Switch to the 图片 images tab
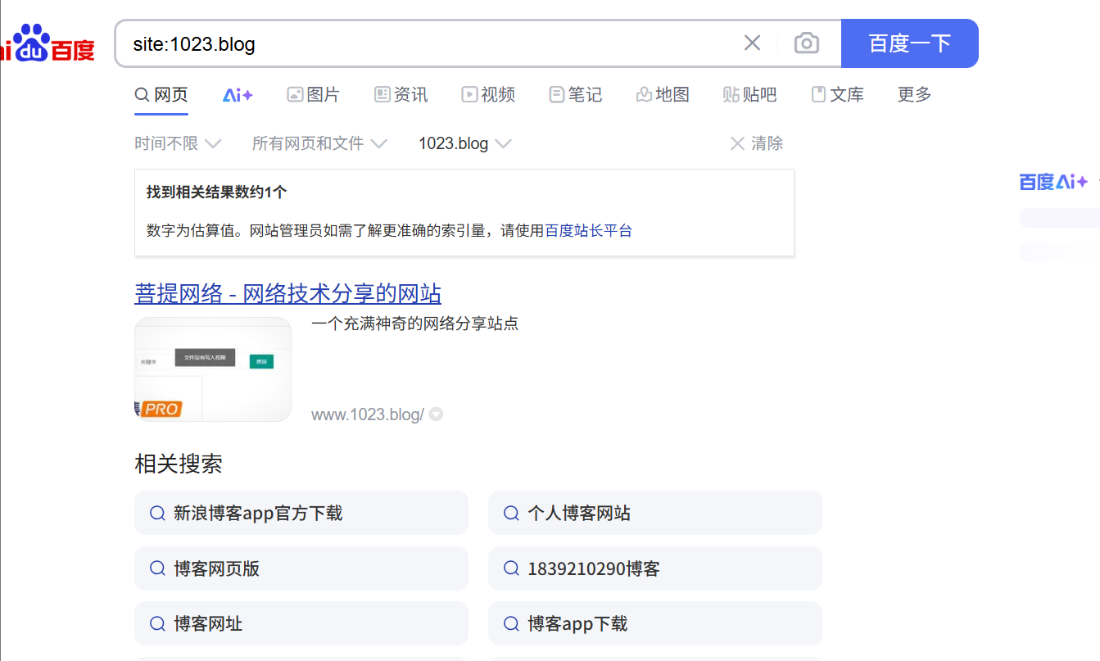 click(313, 95)
